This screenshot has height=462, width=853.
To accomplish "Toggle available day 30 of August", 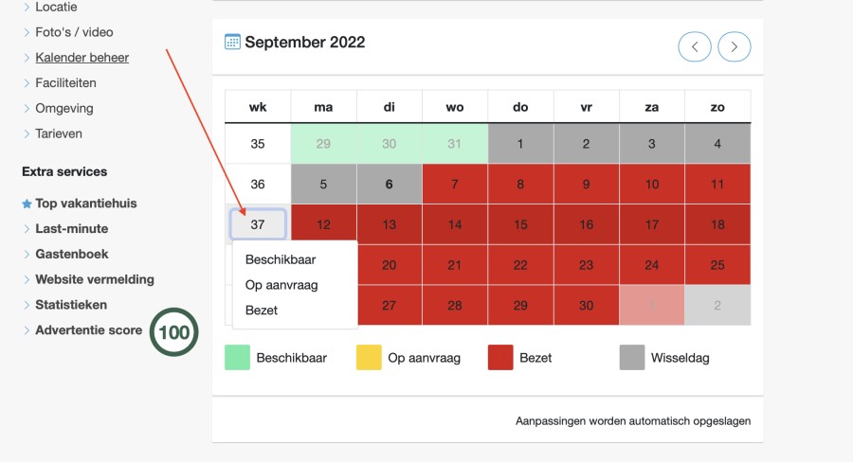I will (389, 144).
